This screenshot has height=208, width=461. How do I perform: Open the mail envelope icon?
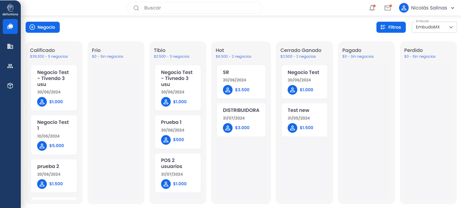pyautogui.click(x=387, y=8)
